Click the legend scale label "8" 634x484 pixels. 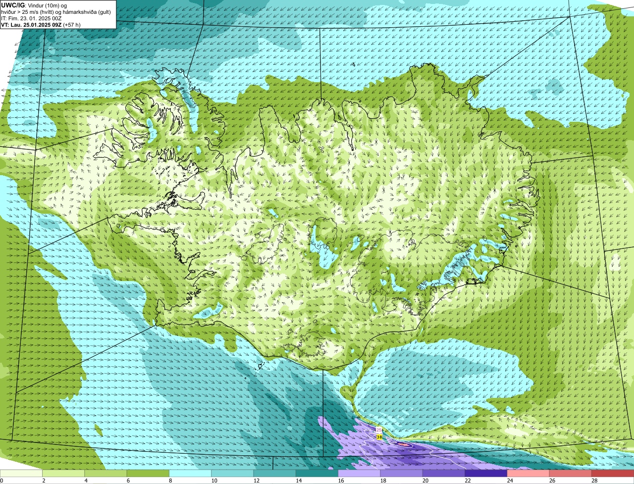[x=170, y=481]
